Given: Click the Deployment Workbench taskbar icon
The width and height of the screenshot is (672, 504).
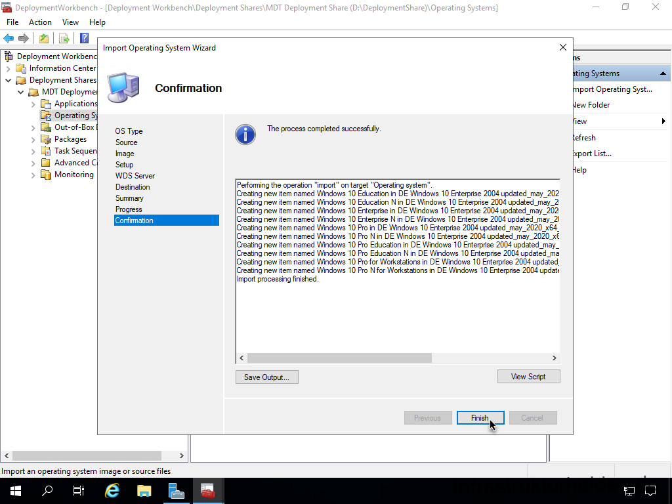Looking at the screenshot, I should click(208, 491).
